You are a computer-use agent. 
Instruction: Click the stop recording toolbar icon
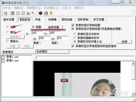(x=23, y=13)
